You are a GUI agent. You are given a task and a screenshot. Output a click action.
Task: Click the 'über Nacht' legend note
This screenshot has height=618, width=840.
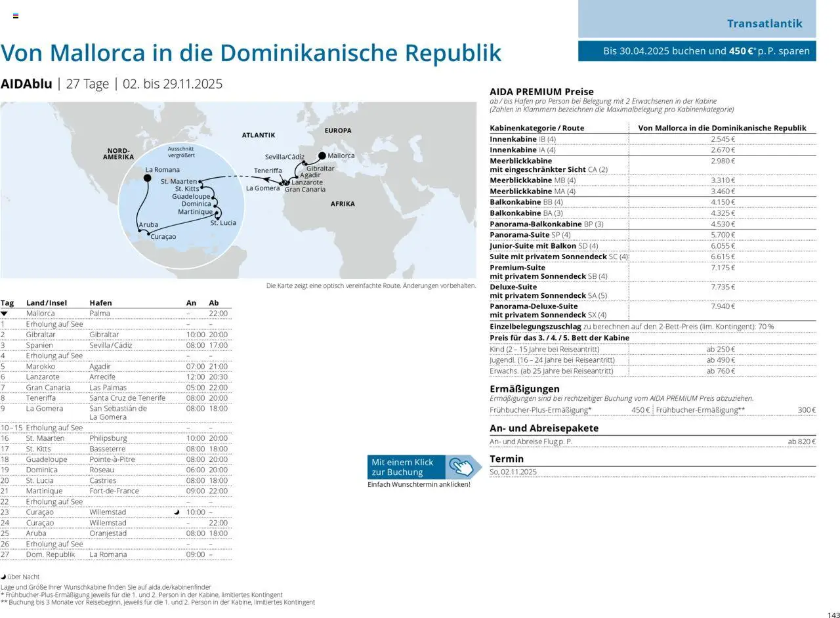(x=20, y=577)
